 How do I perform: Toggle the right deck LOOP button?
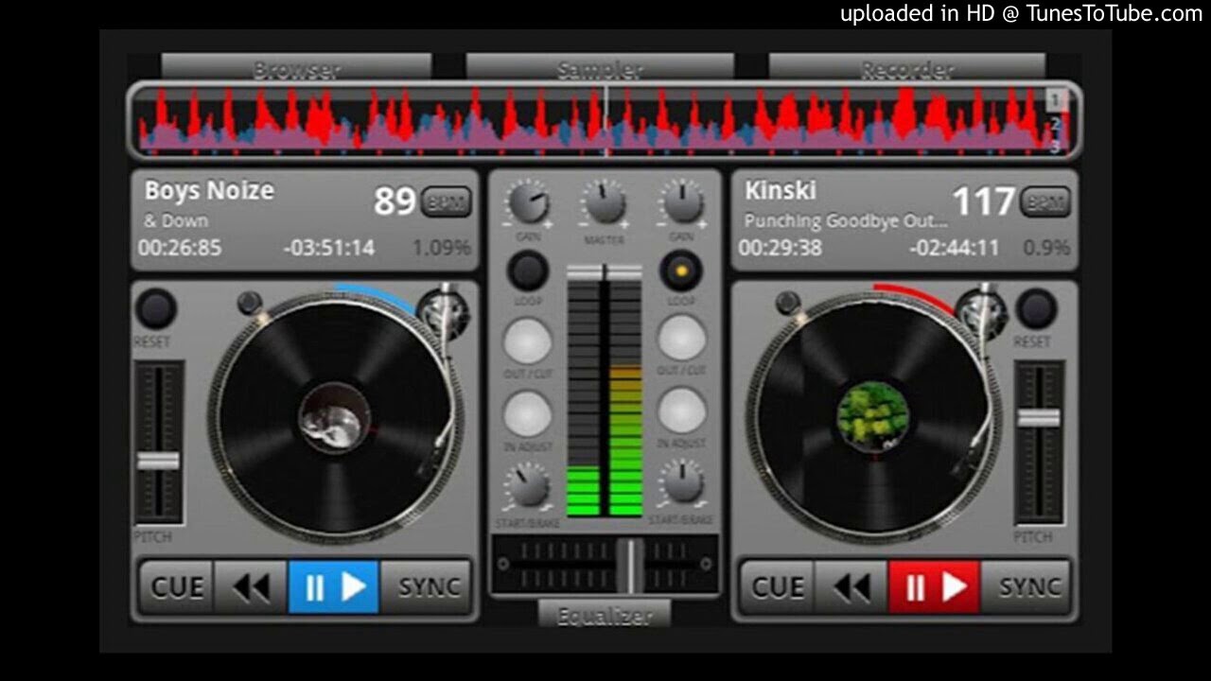(680, 271)
